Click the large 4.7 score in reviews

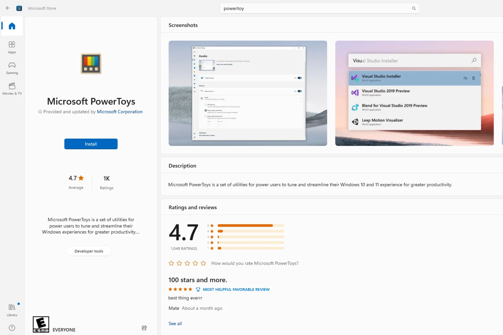(x=184, y=233)
